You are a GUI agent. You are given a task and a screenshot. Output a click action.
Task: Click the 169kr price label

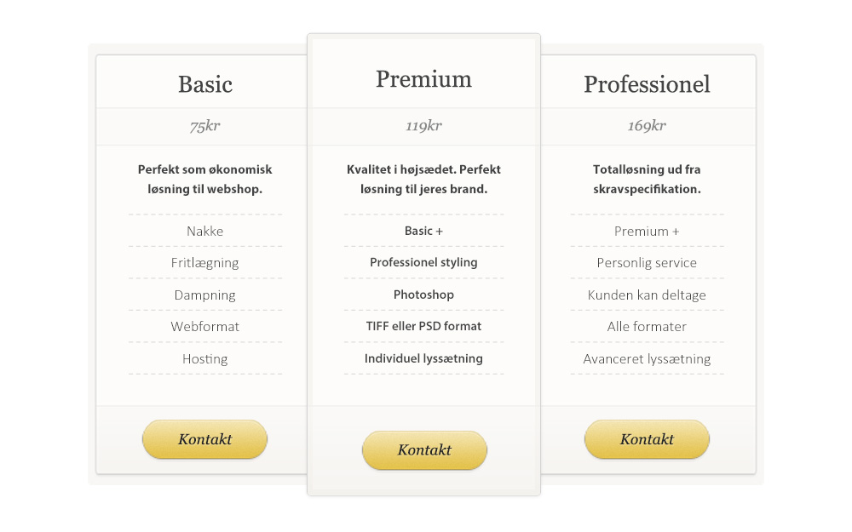click(x=647, y=125)
